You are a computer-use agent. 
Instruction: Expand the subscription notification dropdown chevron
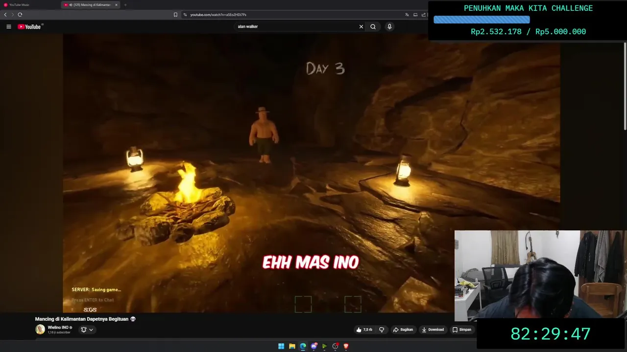[91, 330]
